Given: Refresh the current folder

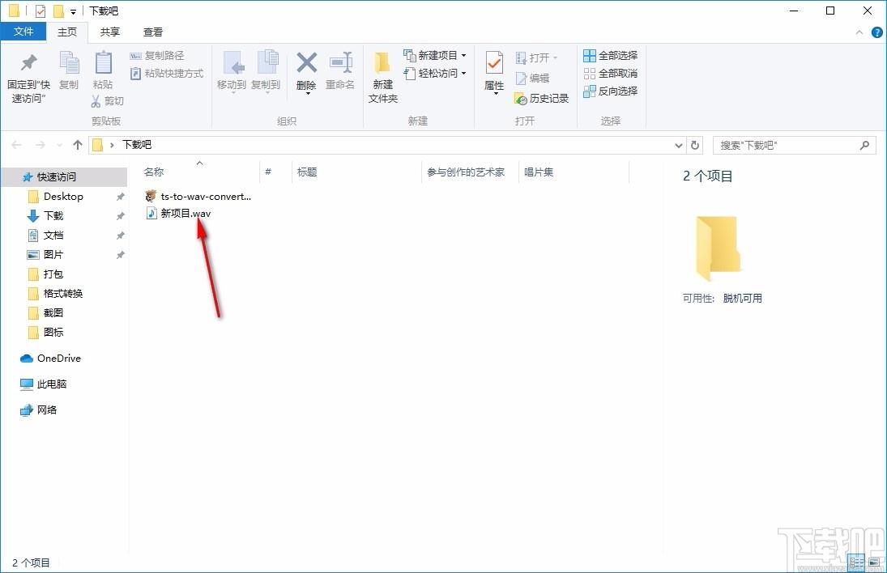Looking at the screenshot, I should [695, 145].
